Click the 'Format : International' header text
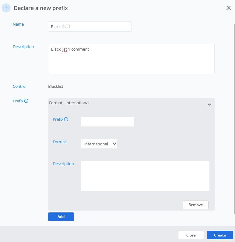Screen dimensions: 235x242 [x=69, y=103]
